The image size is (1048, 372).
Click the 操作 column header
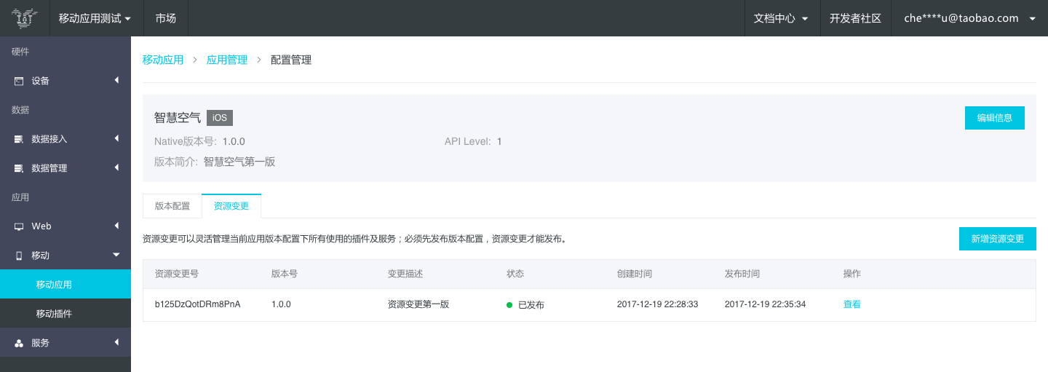pos(852,274)
